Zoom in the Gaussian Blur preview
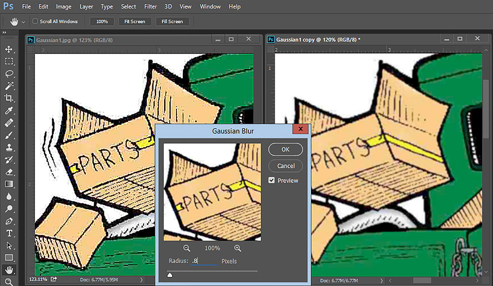This screenshot has height=286, width=493. point(238,248)
